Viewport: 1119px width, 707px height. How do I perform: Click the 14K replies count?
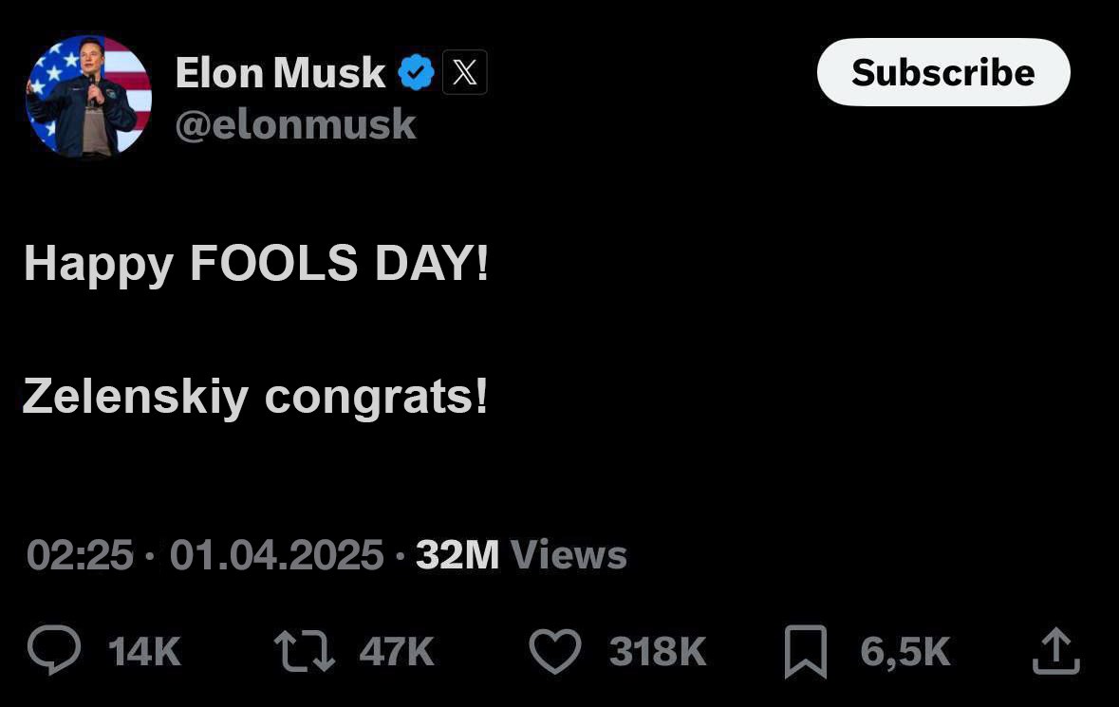tap(144, 652)
